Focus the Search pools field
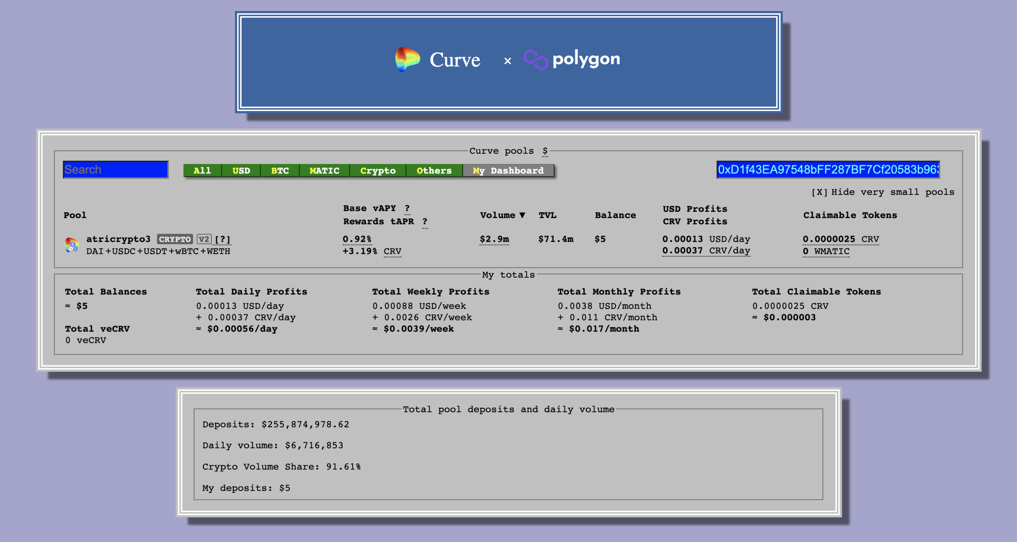The image size is (1017, 542). point(116,170)
